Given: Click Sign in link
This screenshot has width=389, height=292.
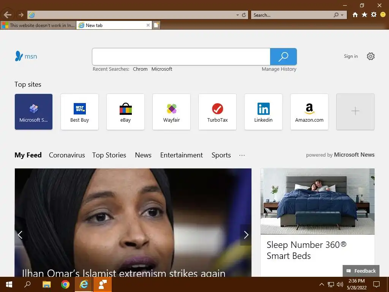Looking at the screenshot, I should click(351, 56).
